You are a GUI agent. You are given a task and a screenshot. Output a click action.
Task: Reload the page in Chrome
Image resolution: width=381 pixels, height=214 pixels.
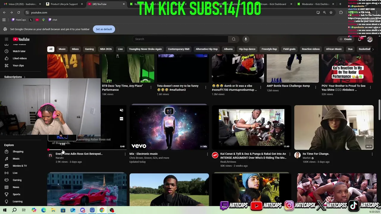18,12
